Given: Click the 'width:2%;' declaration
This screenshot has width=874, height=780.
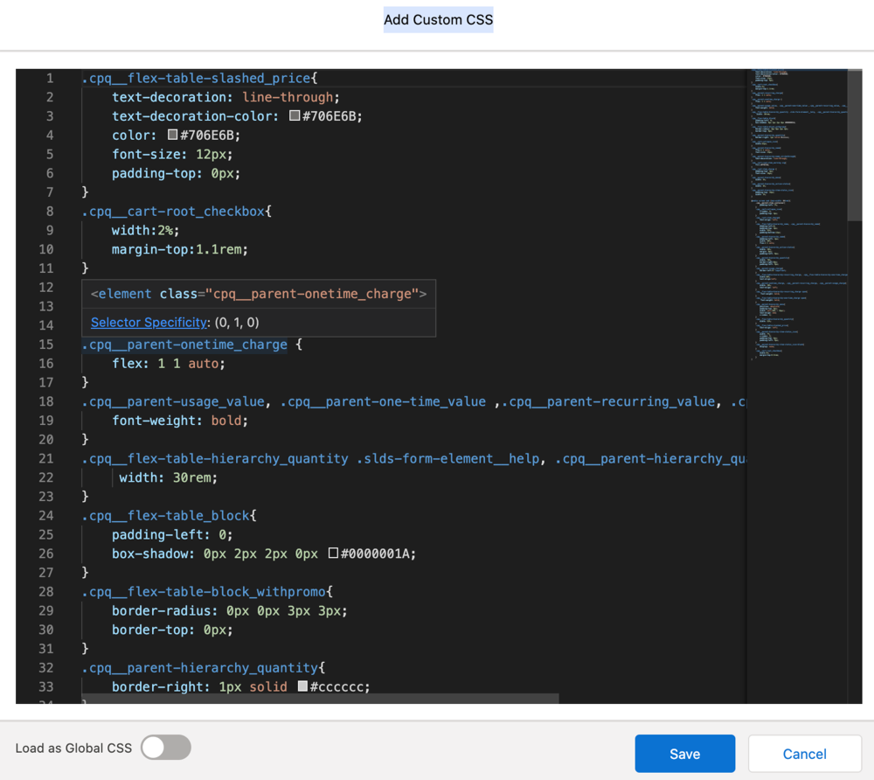Looking at the screenshot, I should (145, 230).
